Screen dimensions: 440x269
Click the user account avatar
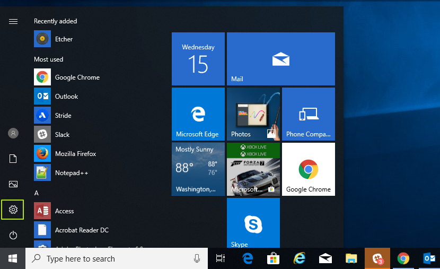pyautogui.click(x=13, y=133)
